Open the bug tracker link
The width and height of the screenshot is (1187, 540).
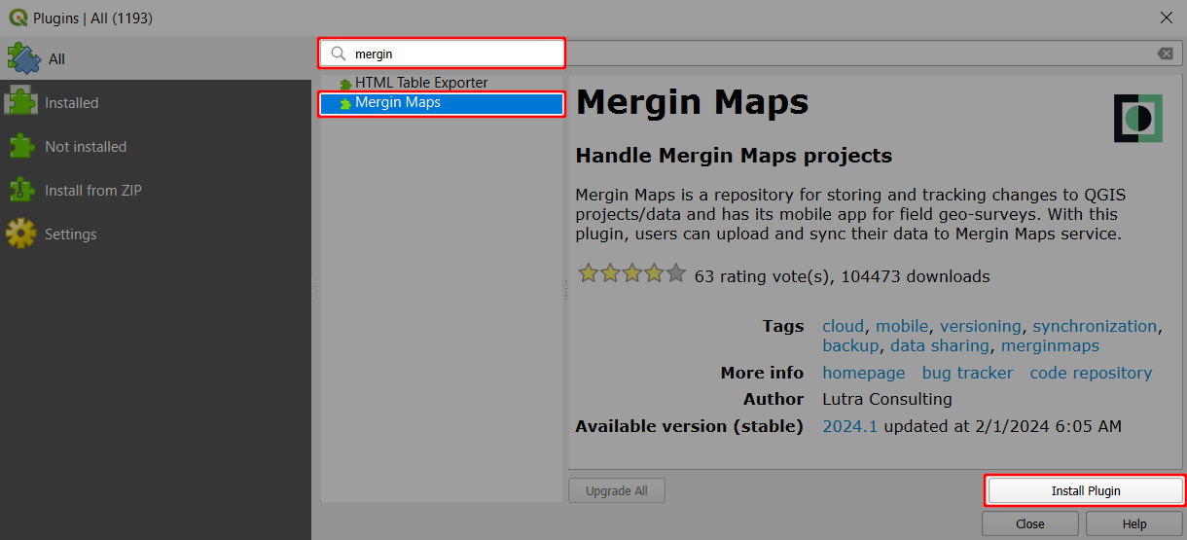tap(967, 373)
